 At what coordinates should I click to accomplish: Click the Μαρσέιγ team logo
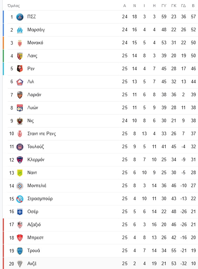coord(20,30)
